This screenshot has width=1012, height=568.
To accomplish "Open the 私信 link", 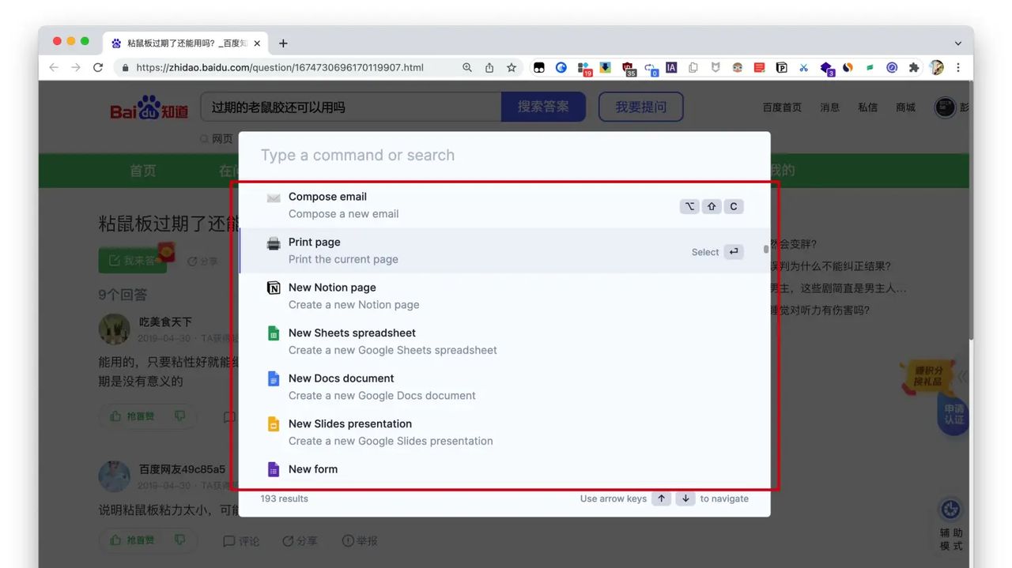I will (x=868, y=107).
